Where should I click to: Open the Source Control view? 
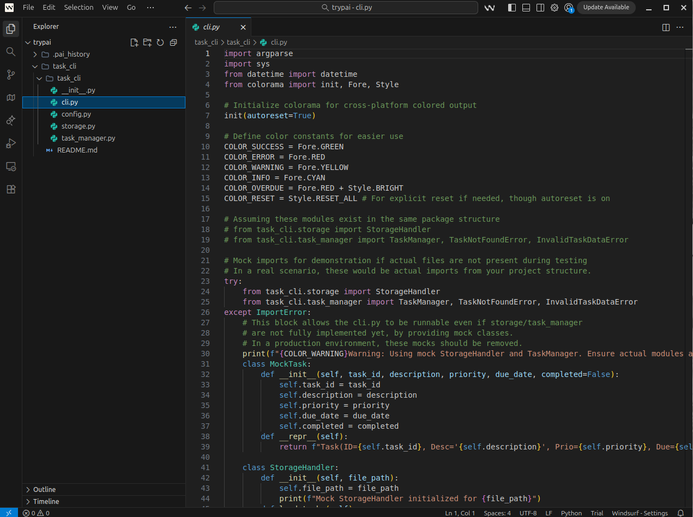(x=10, y=74)
